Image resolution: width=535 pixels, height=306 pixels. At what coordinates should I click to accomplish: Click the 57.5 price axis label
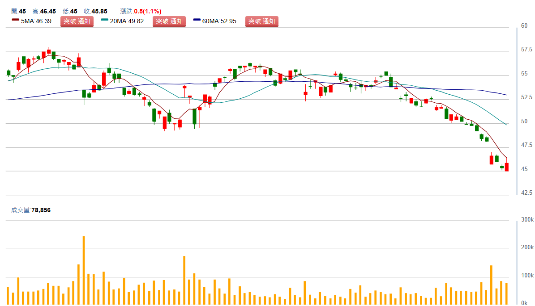point(526,50)
